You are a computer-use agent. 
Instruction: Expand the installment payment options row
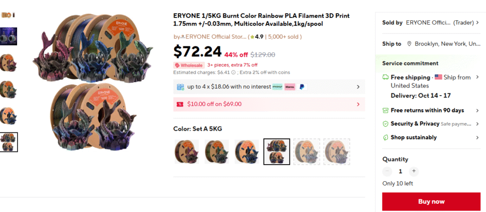(x=358, y=87)
